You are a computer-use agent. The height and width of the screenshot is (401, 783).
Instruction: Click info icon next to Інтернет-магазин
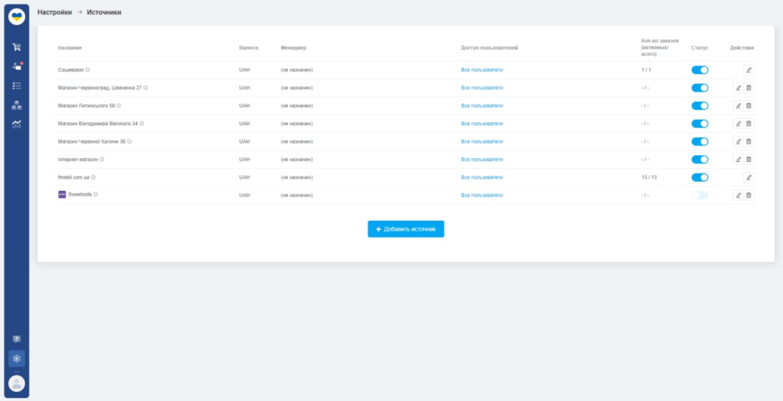click(102, 160)
